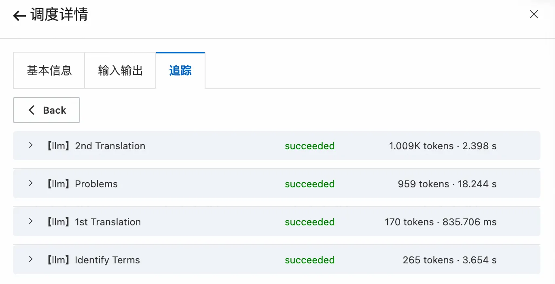Click the 959 tokens · 18.244 s text
555x284 pixels.
(x=447, y=184)
